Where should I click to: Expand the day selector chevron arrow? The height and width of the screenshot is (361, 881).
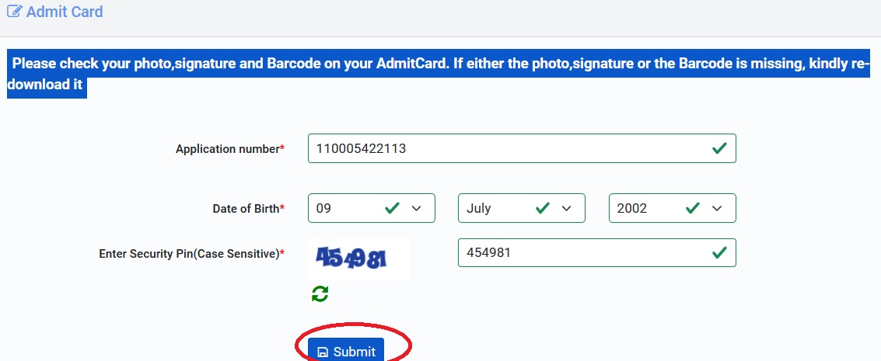(x=416, y=209)
